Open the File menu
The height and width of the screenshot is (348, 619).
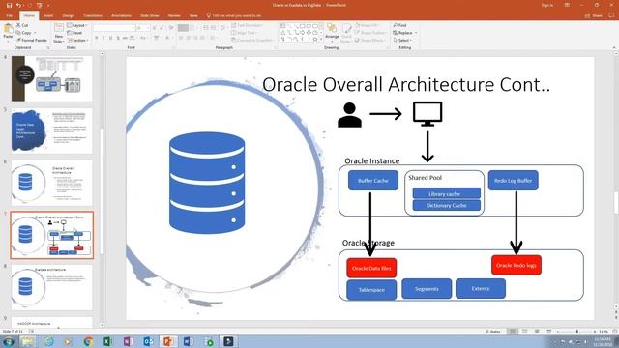pyautogui.click(x=9, y=15)
